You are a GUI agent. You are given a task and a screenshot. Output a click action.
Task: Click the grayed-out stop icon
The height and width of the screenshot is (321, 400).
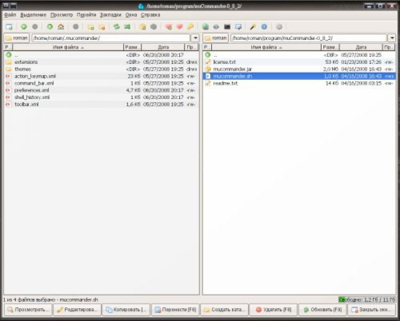tap(76, 27)
